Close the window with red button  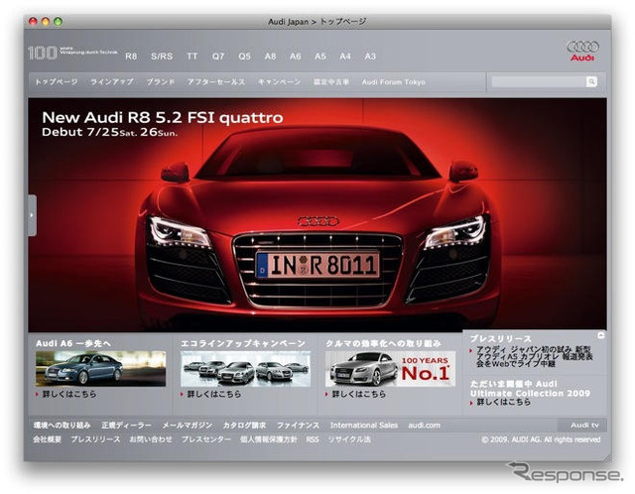[x=33, y=22]
